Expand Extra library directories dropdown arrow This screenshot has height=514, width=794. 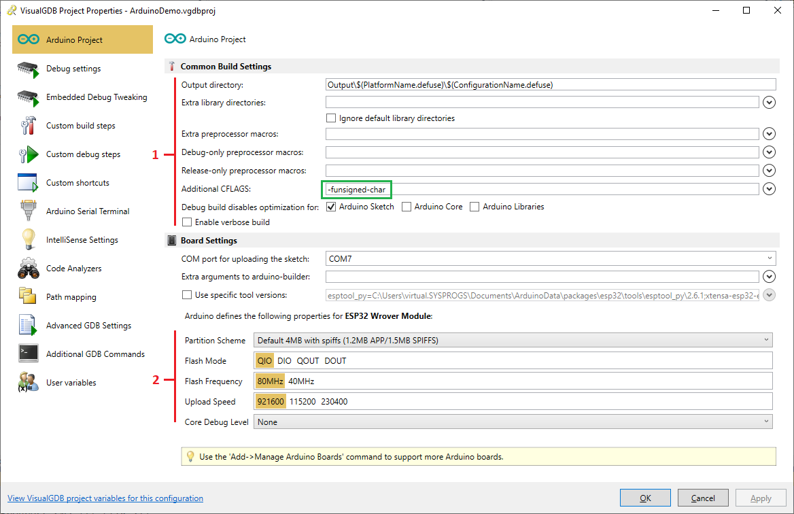point(770,102)
